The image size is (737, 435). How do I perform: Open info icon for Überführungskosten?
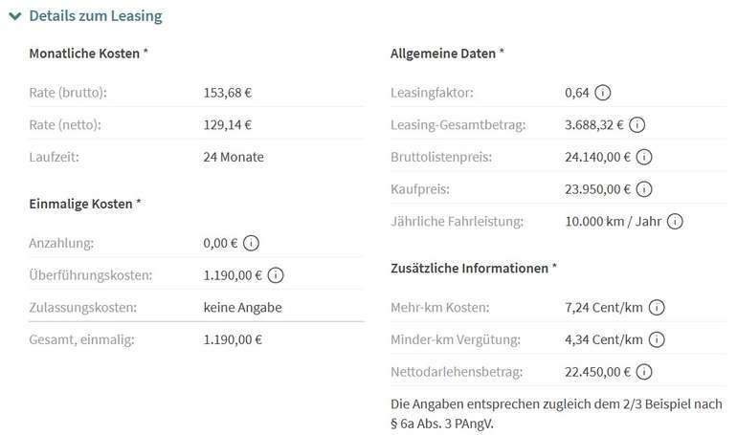(x=276, y=275)
